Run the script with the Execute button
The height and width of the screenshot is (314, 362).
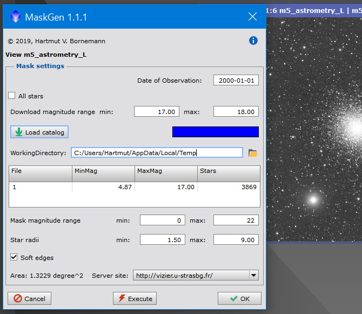135,298
